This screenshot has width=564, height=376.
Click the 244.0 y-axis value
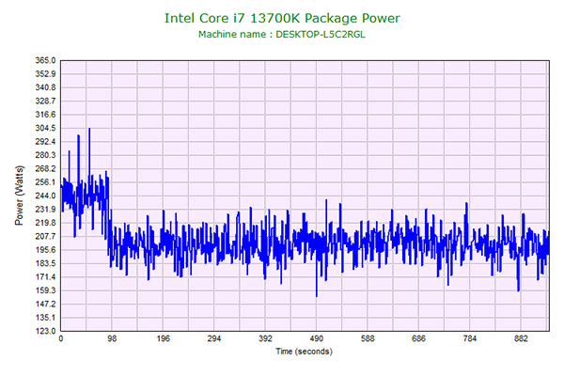pos(45,196)
